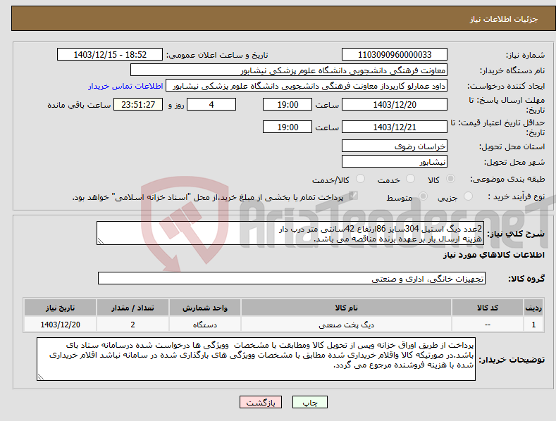The image size is (556, 421).
Task: Select the کالا radio button
Action: click(451, 179)
